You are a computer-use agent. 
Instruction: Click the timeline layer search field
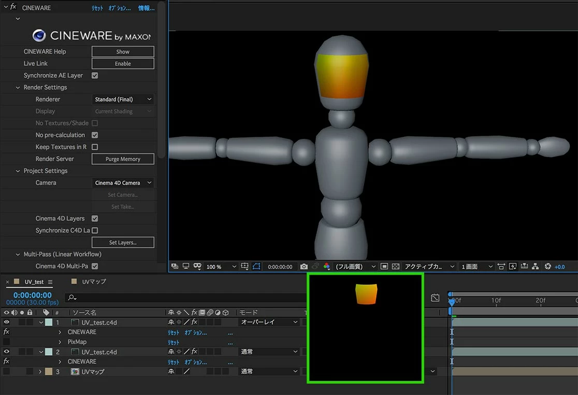tap(184, 297)
